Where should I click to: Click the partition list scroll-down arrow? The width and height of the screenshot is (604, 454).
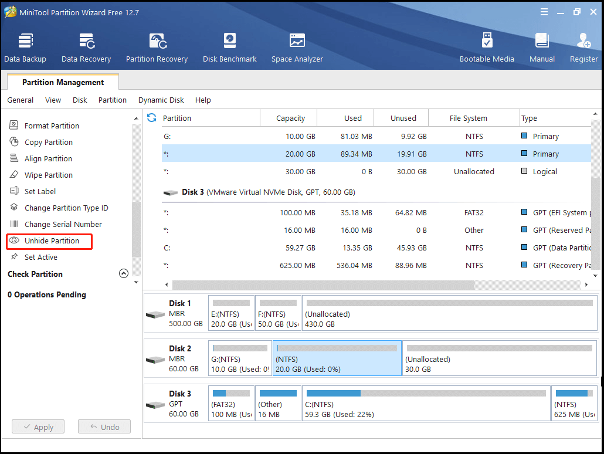595,276
